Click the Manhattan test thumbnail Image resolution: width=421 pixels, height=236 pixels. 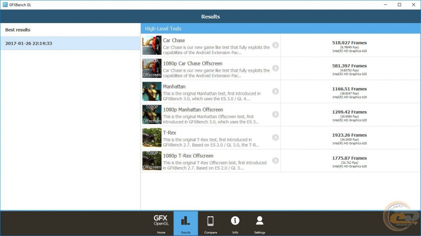coord(152,91)
